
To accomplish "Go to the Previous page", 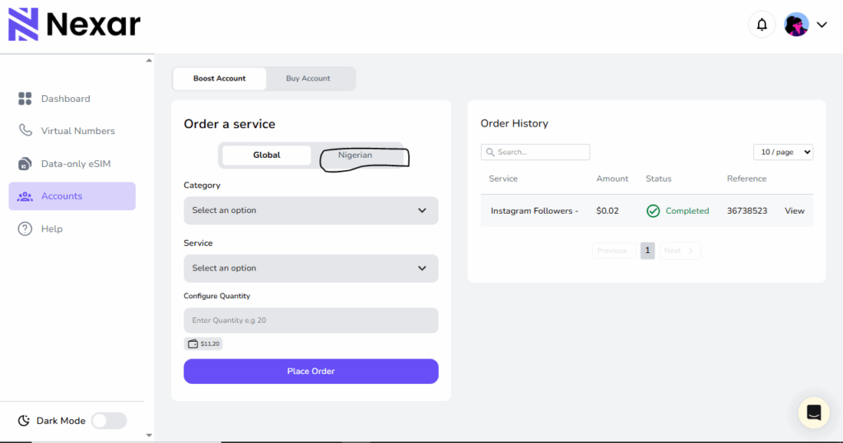I will (613, 251).
